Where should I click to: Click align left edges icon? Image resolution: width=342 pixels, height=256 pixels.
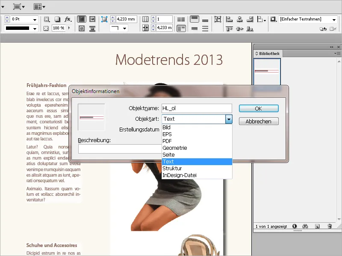click(229, 19)
